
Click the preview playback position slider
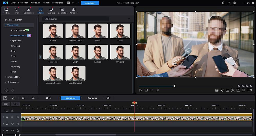[174, 86]
